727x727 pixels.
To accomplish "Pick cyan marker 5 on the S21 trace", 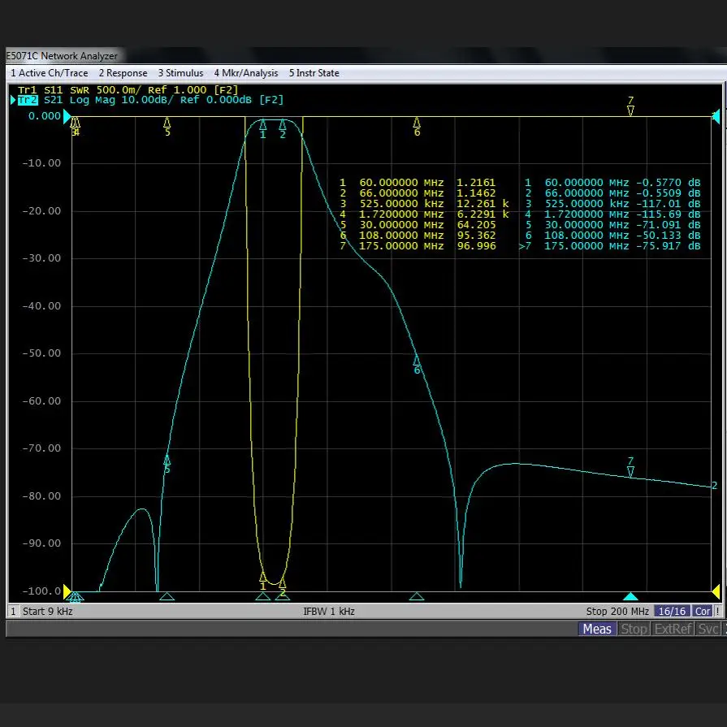I will coord(167,460).
